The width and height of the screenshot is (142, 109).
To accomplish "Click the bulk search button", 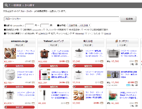I will tap(128, 19).
